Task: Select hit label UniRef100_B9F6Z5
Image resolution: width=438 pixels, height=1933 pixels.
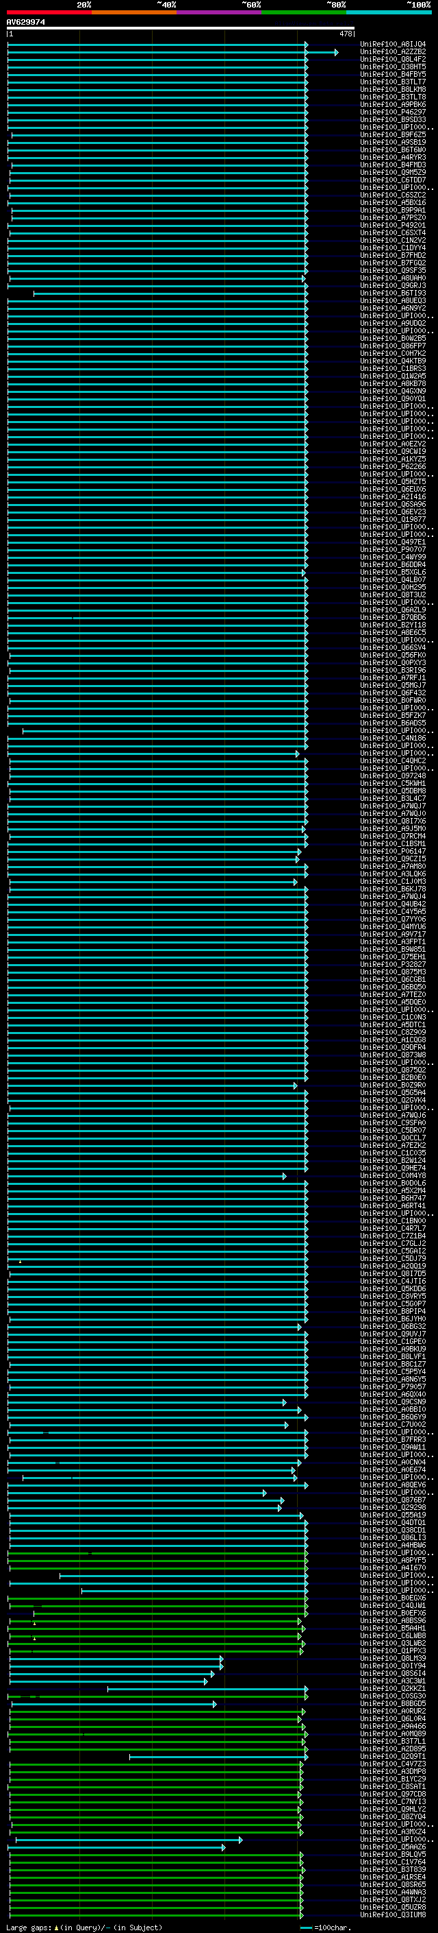Action: [393, 134]
